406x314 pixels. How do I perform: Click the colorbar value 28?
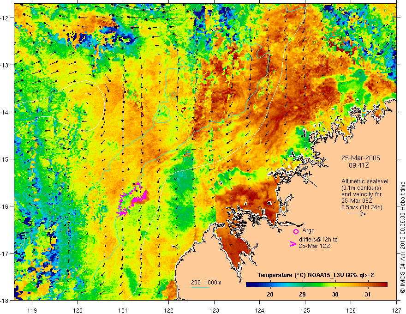(270, 294)
